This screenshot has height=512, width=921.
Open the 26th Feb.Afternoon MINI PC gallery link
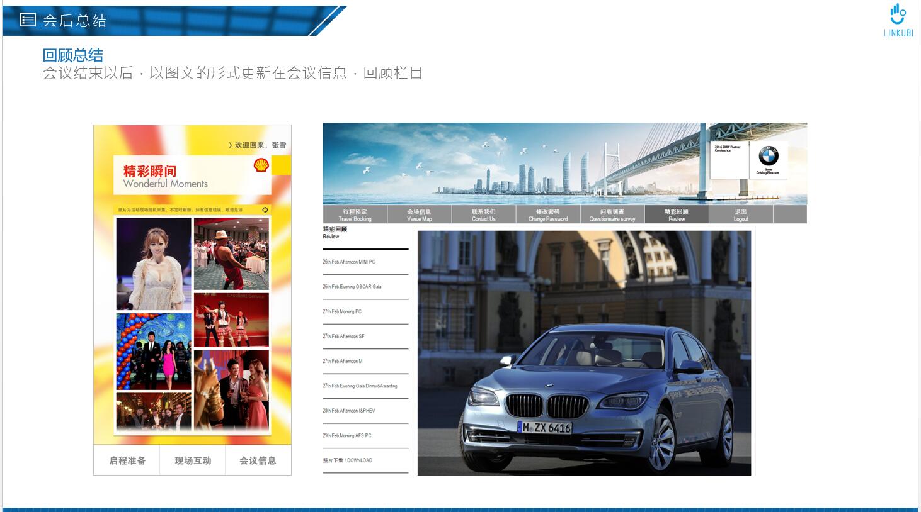[349, 262]
